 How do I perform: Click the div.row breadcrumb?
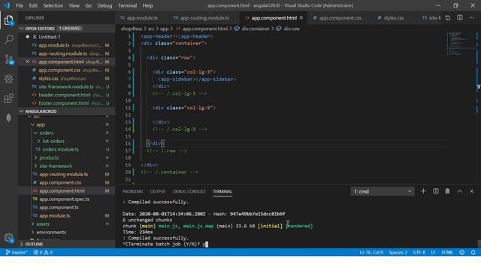pyautogui.click(x=288, y=29)
